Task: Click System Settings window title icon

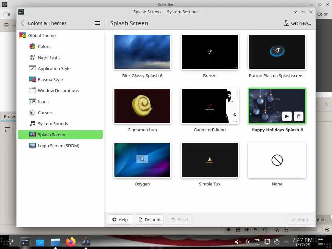Action: point(21,12)
